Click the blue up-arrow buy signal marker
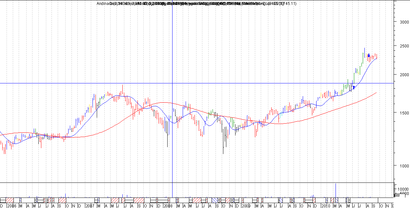 pos(354,87)
